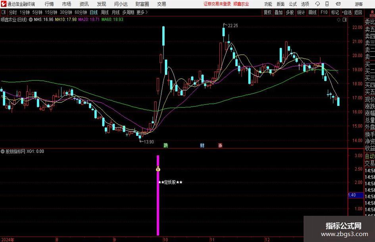The image size is (375, 242).
Task: Click the 13.90 low price label
Action: (x=149, y=142)
